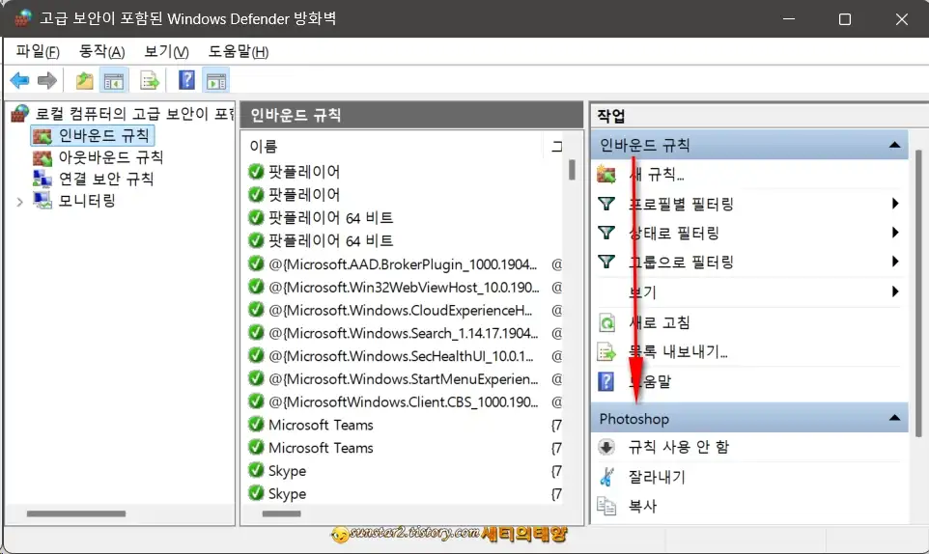Screen dimensions: 929x554
Task: Click the 복사 copy icon
Action: (606, 506)
